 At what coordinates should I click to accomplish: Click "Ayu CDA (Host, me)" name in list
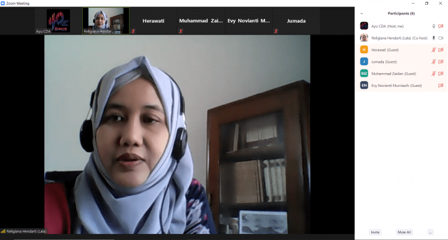pyautogui.click(x=387, y=26)
